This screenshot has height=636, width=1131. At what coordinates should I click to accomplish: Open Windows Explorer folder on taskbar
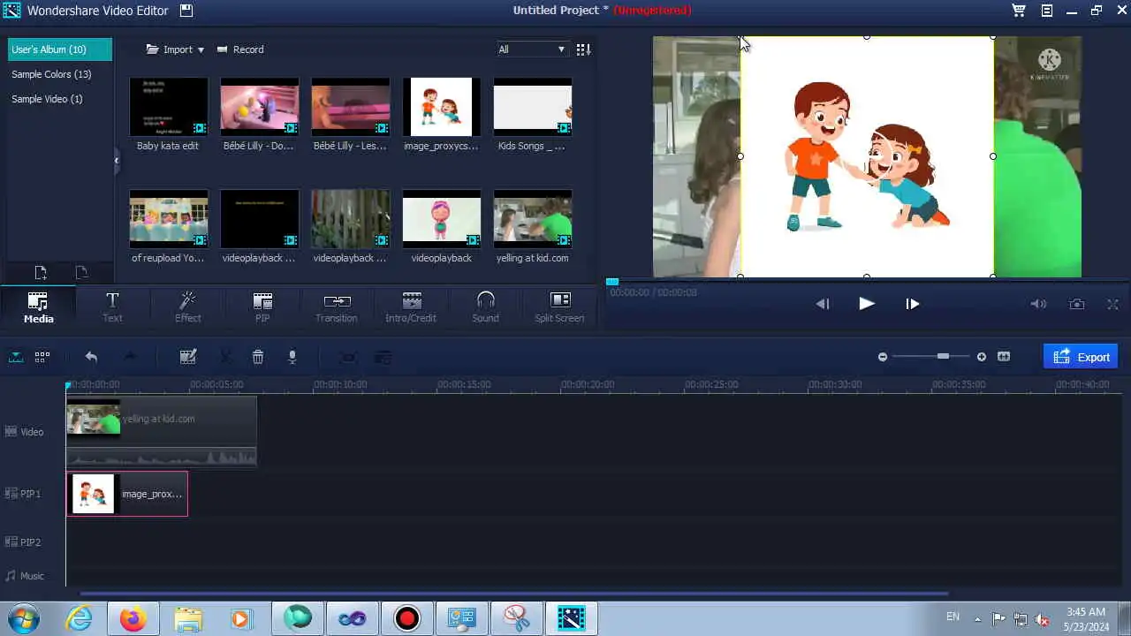point(187,618)
